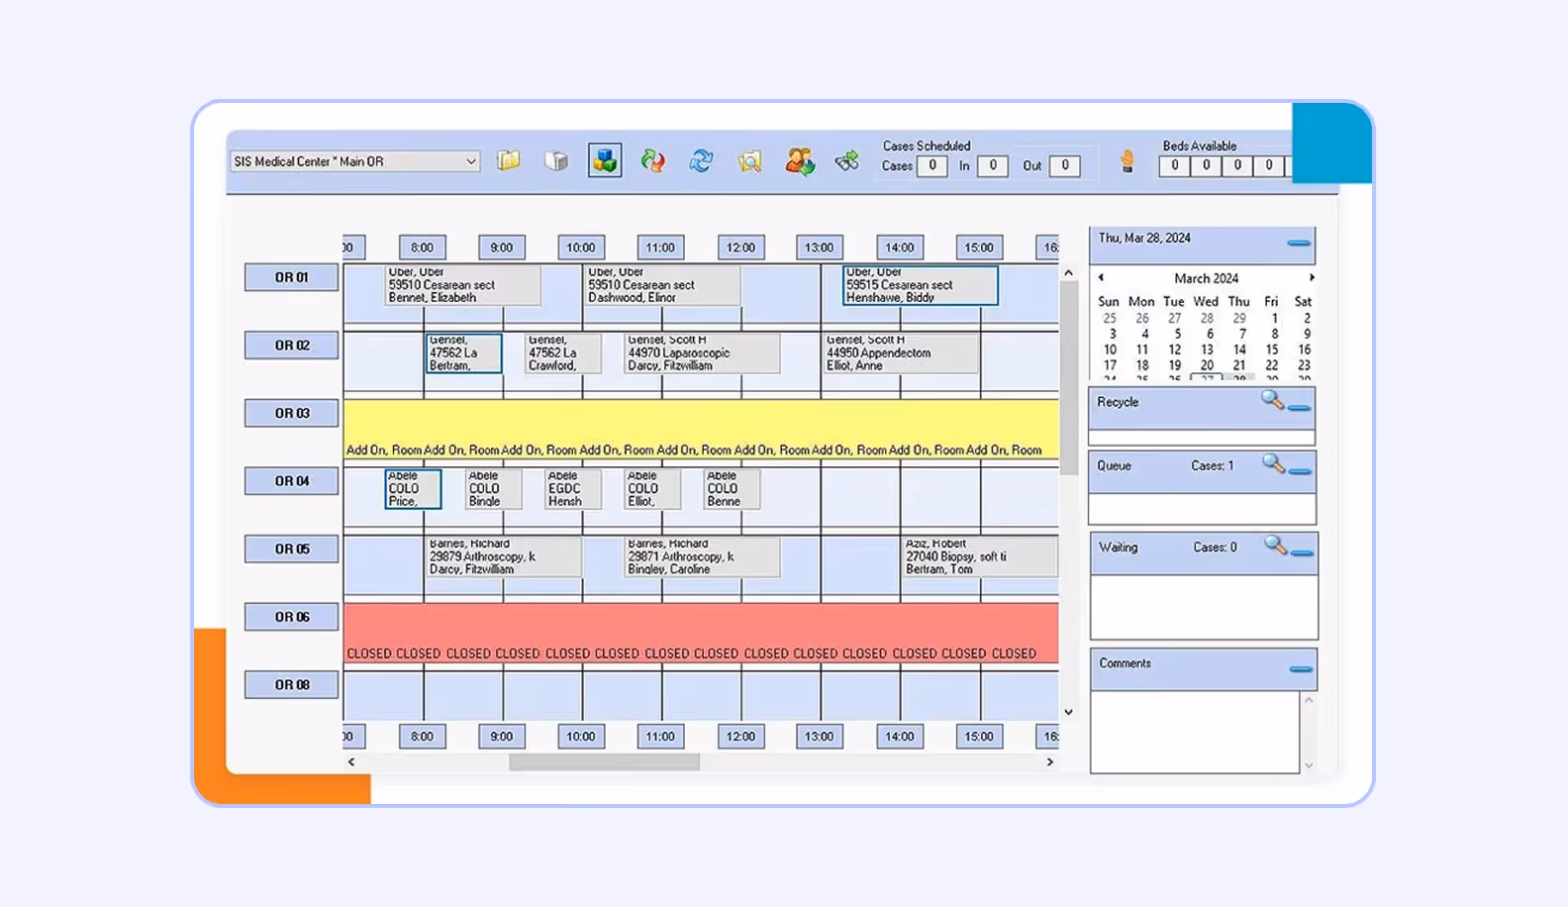Click the top 10:00 time header
This screenshot has height=907, width=1568.
point(581,248)
